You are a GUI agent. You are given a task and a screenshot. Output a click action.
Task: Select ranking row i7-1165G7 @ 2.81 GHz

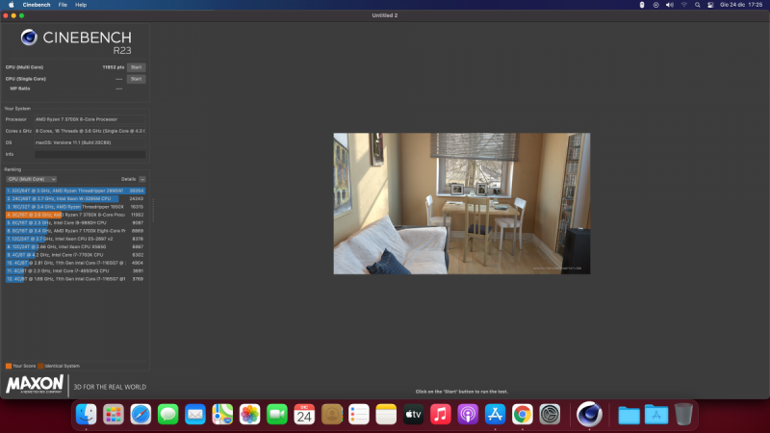point(75,263)
